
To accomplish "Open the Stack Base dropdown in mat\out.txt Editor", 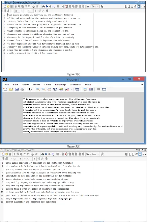I will pos(95,6).
